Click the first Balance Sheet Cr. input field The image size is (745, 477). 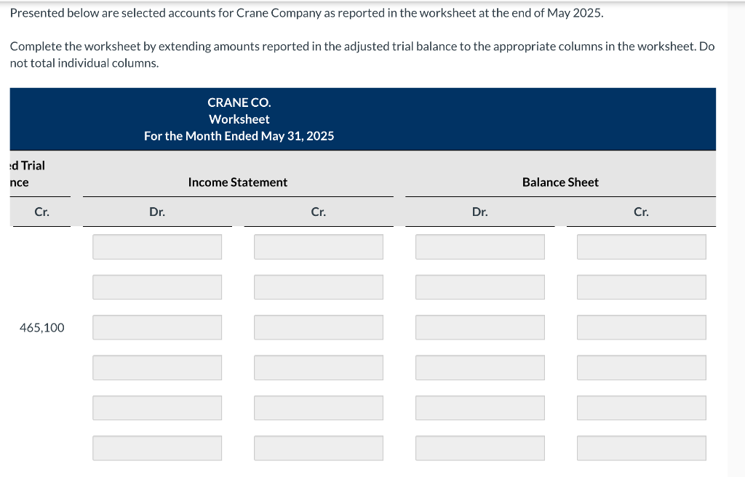(641, 246)
